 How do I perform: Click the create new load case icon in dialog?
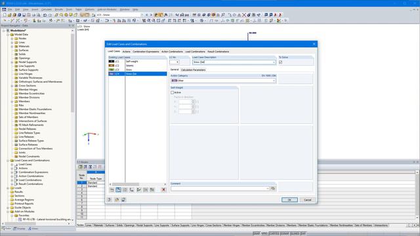[x=112, y=189]
